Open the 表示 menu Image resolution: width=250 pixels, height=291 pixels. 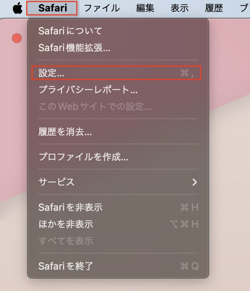coord(179,8)
